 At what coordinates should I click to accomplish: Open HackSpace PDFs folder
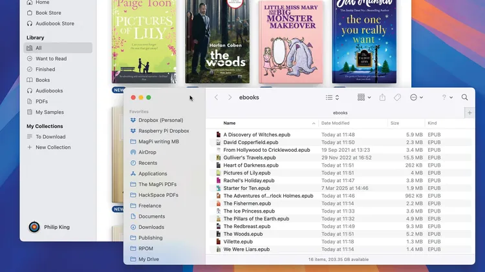(x=155, y=195)
